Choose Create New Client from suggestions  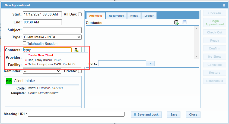[40, 55]
